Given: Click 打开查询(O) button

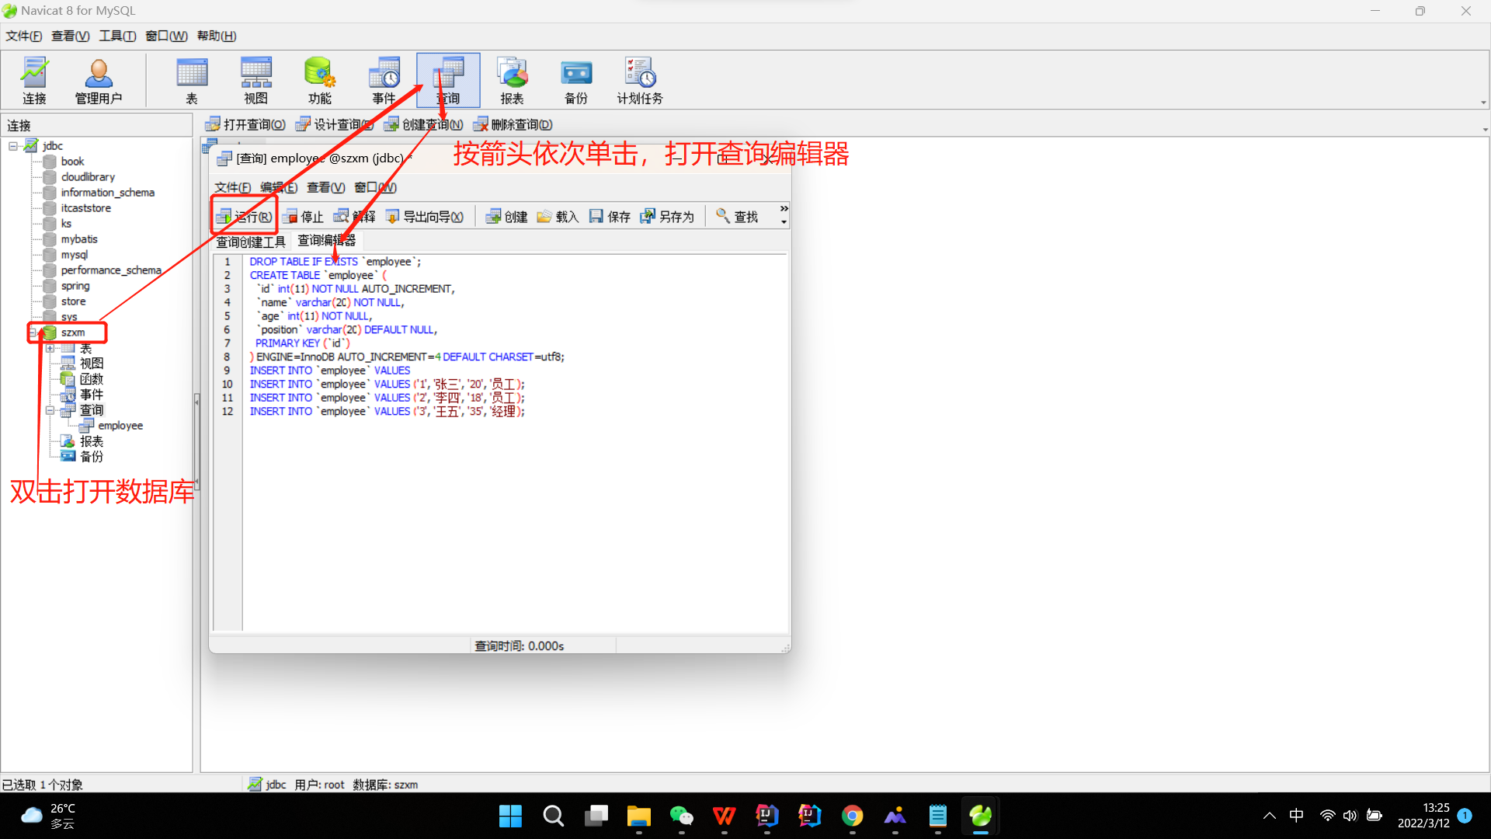Looking at the screenshot, I should 245,124.
